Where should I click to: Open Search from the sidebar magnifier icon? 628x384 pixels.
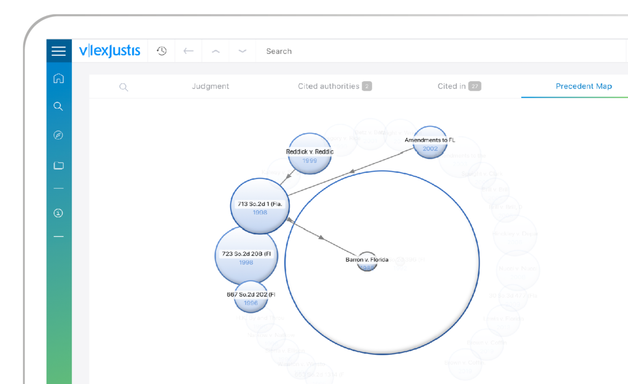tap(58, 106)
